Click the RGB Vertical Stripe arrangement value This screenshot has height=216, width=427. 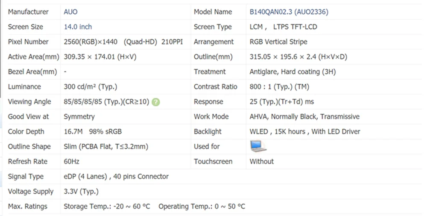278,42
